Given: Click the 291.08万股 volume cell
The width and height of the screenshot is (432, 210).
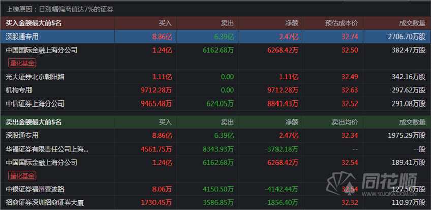Looking at the screenshot, I should coord(409,103).
